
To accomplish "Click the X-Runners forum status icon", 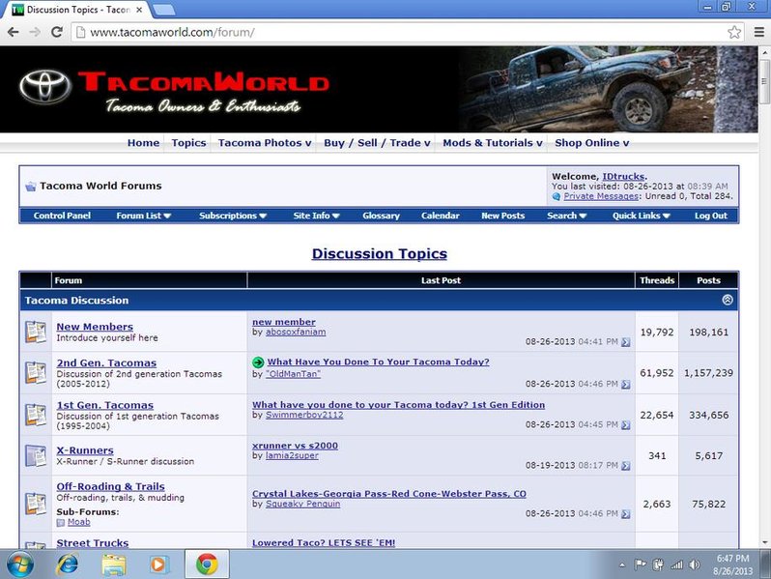I will pyautogui.click(x=36, y=455).
